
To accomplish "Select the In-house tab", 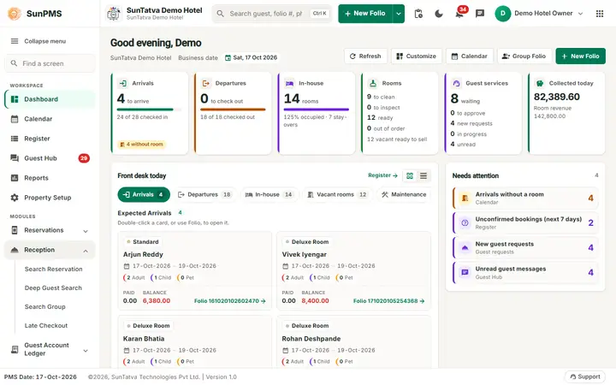I will (269, 194).
